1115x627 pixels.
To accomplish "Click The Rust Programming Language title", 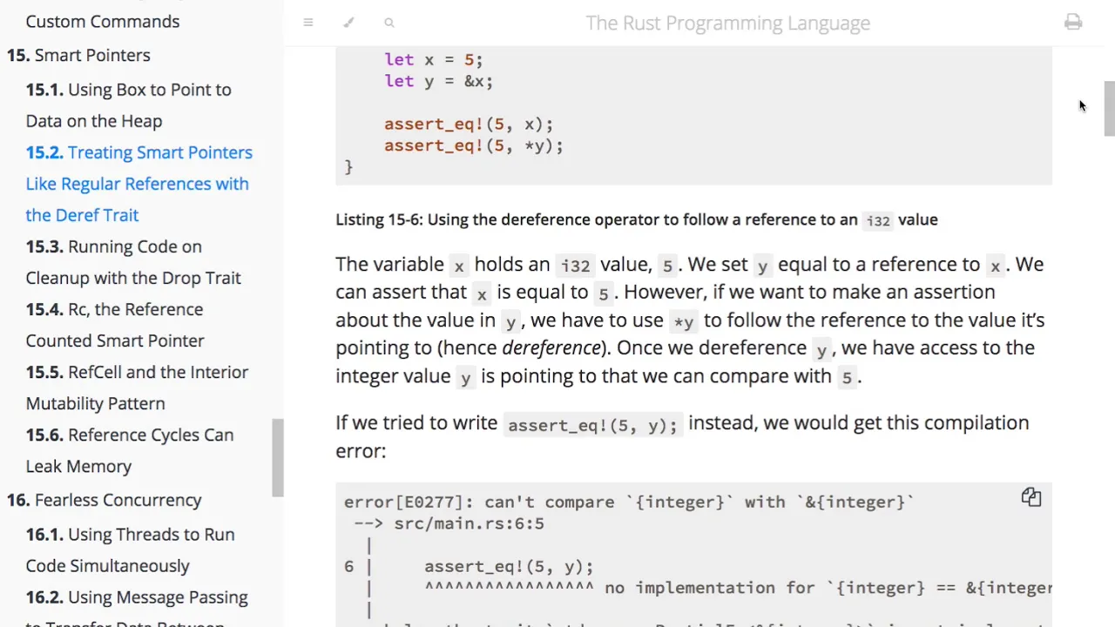I will tap(727, 23).
